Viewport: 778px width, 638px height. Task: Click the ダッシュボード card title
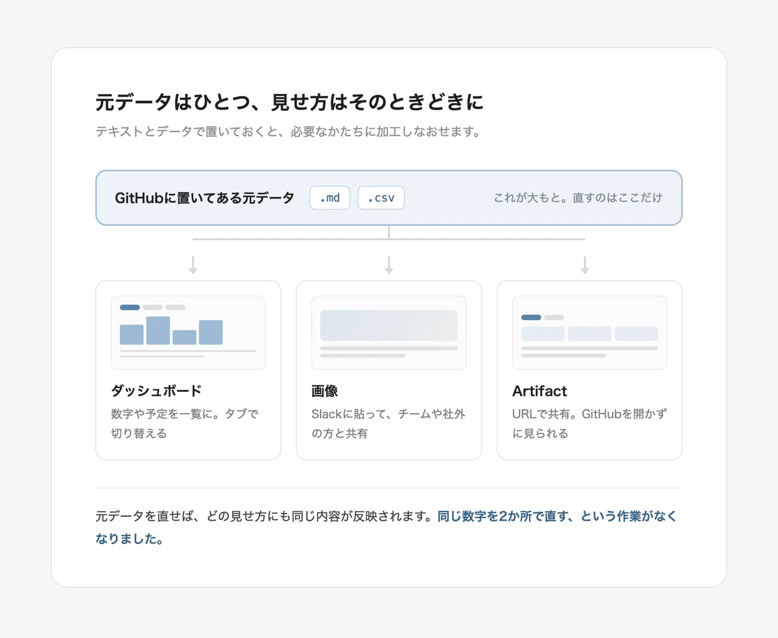[x=156, y=391]
